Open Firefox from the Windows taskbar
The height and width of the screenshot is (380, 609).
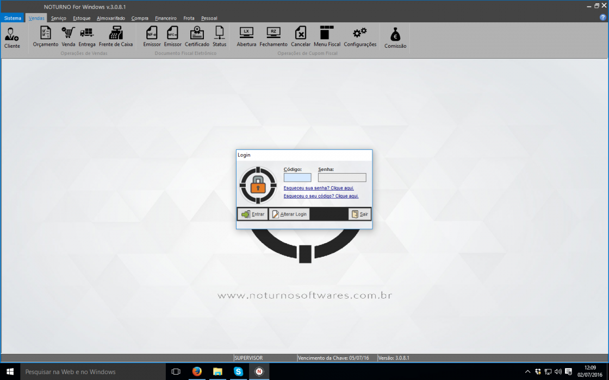tap(197, 371)
